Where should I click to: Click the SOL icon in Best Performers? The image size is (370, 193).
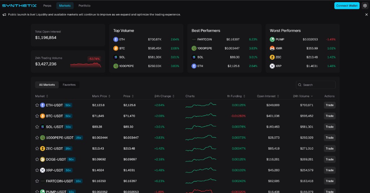point(194,57)
